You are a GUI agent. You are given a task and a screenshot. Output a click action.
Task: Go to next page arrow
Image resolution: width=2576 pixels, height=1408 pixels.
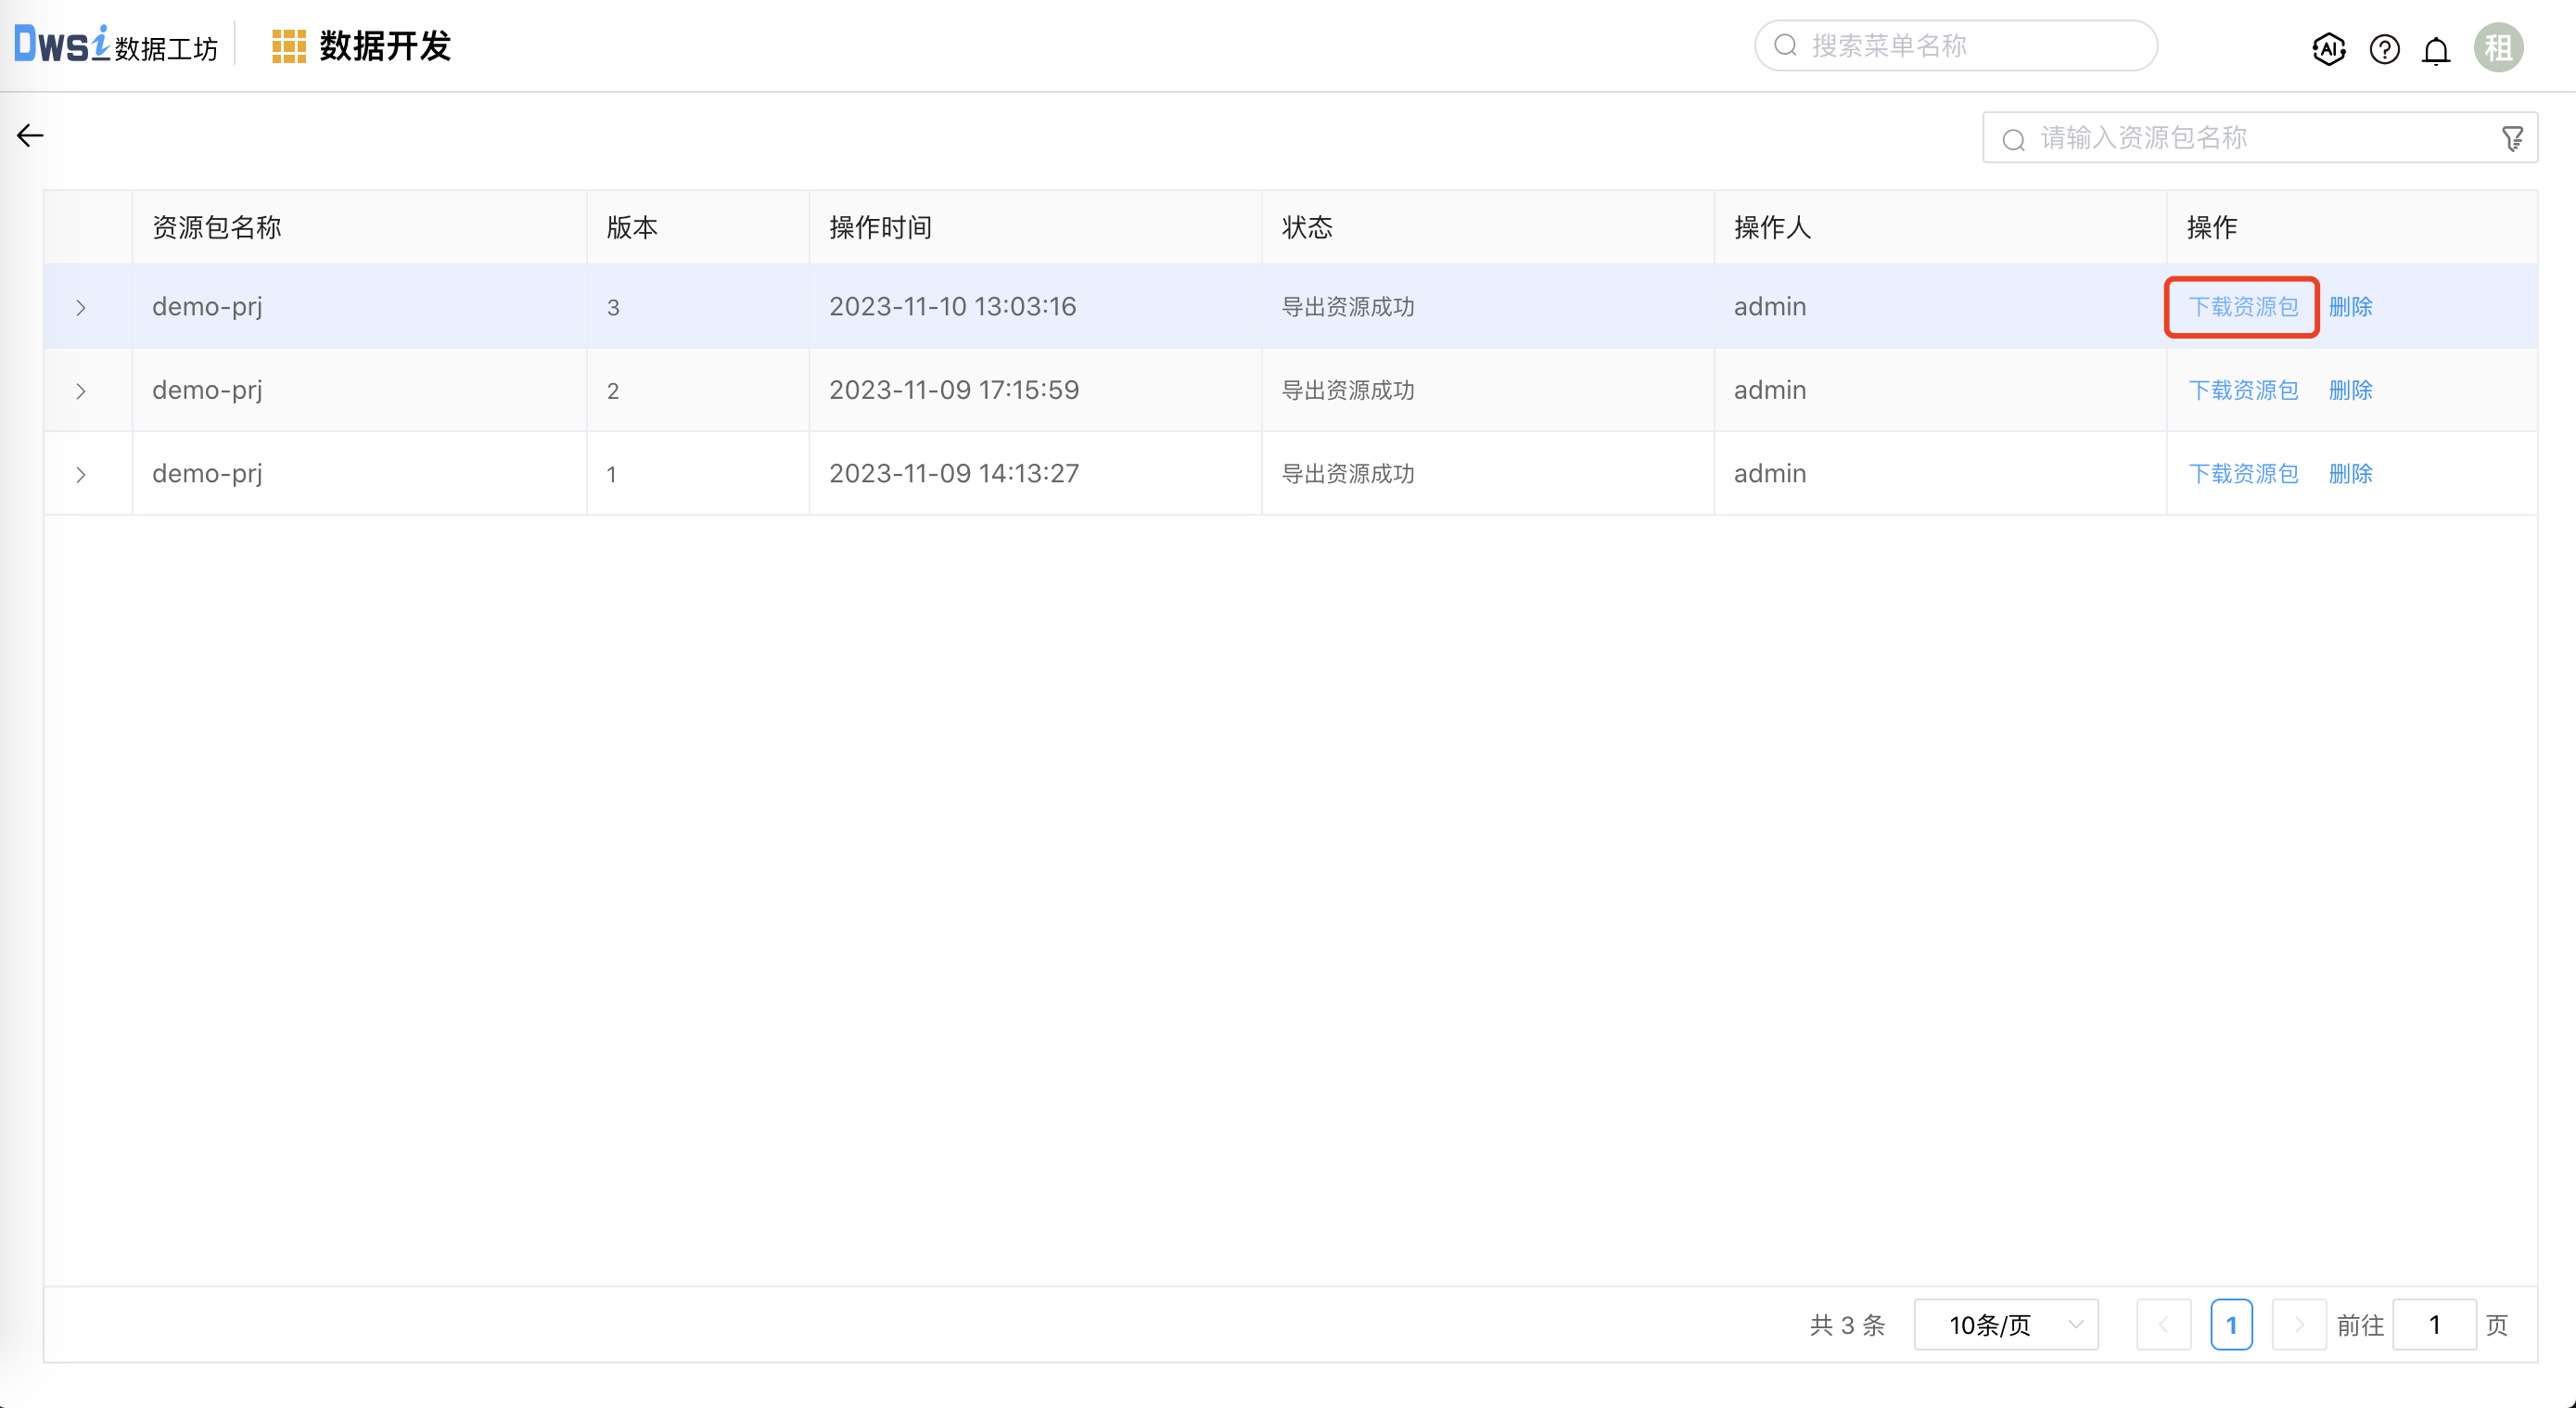pos(2298,1324)
